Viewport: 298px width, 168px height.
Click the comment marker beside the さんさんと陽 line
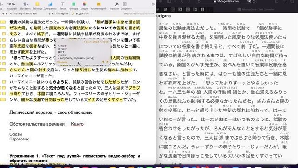click(x=3, y=70)
